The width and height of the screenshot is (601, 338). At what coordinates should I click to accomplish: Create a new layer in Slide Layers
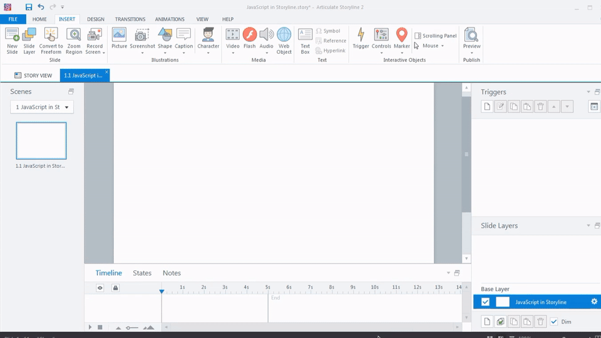[487, 322]
